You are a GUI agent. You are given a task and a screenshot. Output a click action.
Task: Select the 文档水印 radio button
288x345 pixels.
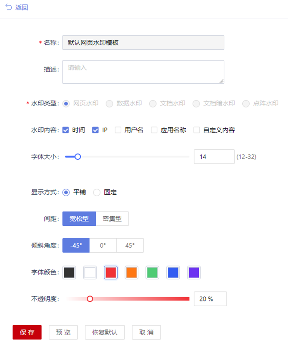pos(153,103)
